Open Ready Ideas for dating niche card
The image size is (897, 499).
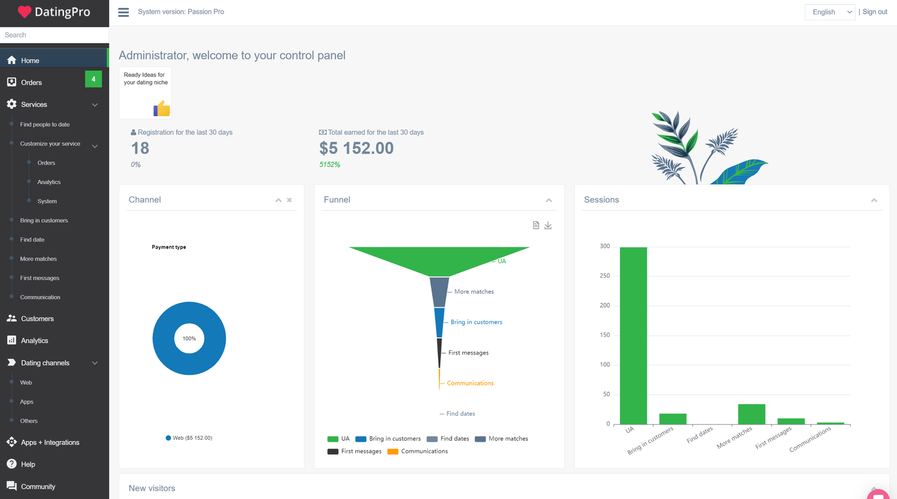click(x=145, y=93)
